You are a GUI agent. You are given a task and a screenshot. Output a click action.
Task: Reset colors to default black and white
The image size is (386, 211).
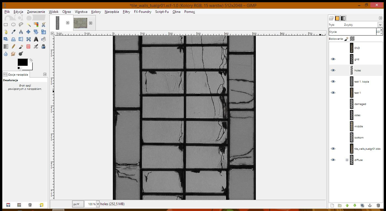[x=19, y=68]
